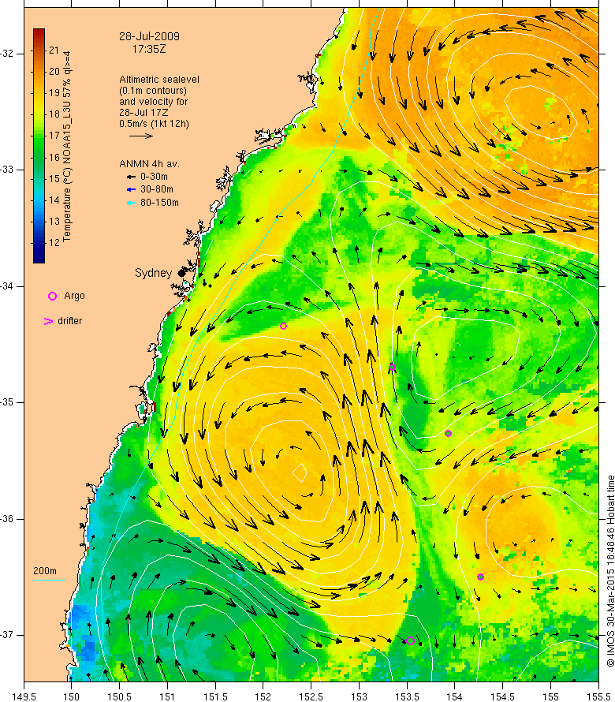Click the vertical IMOS copyright timestamp text

click(610, 571)
